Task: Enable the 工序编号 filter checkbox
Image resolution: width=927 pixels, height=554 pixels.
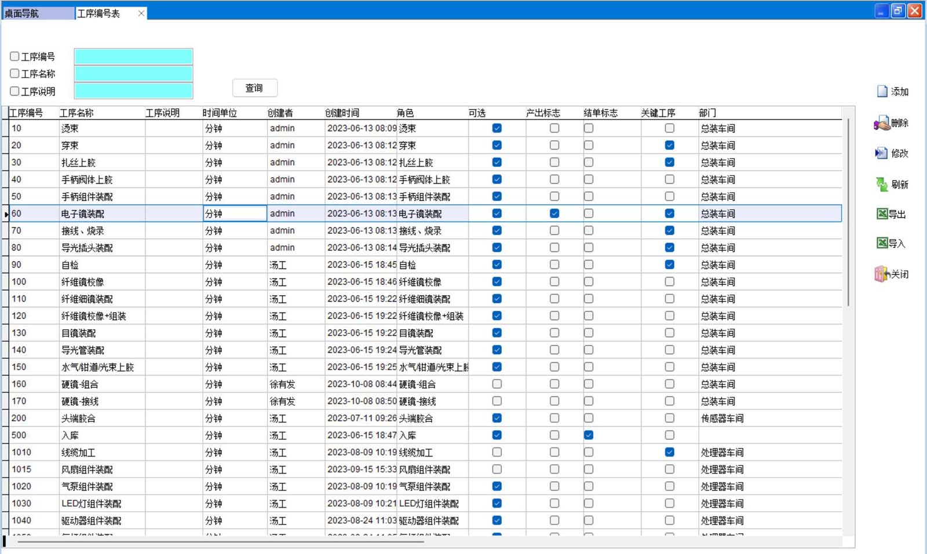Action: [x=14, y=57]
